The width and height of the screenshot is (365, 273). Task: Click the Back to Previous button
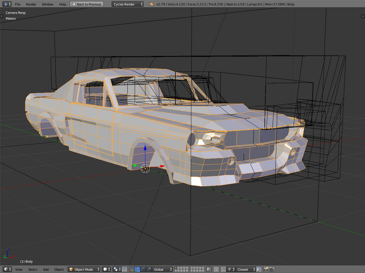(87, 4)
